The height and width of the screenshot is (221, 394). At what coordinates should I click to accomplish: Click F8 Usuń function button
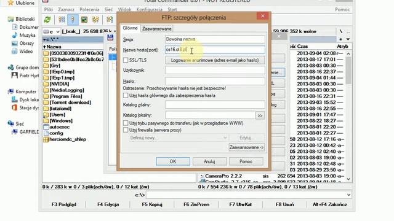click(x=284, y=204)
